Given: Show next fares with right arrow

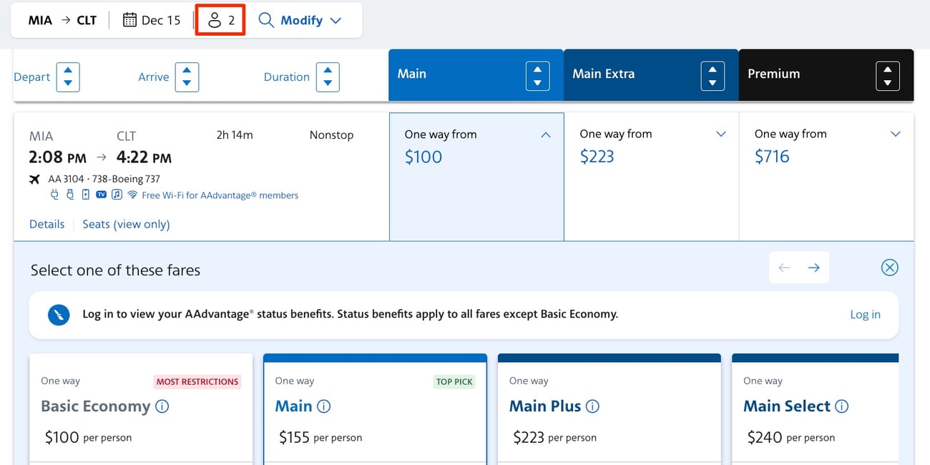Looking at the screenshot, I should 814,268.
